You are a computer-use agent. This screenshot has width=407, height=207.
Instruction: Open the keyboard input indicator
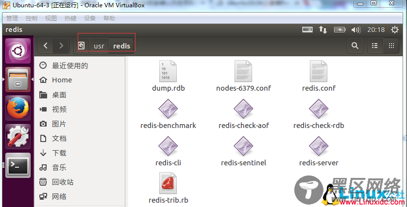[307, 30]
